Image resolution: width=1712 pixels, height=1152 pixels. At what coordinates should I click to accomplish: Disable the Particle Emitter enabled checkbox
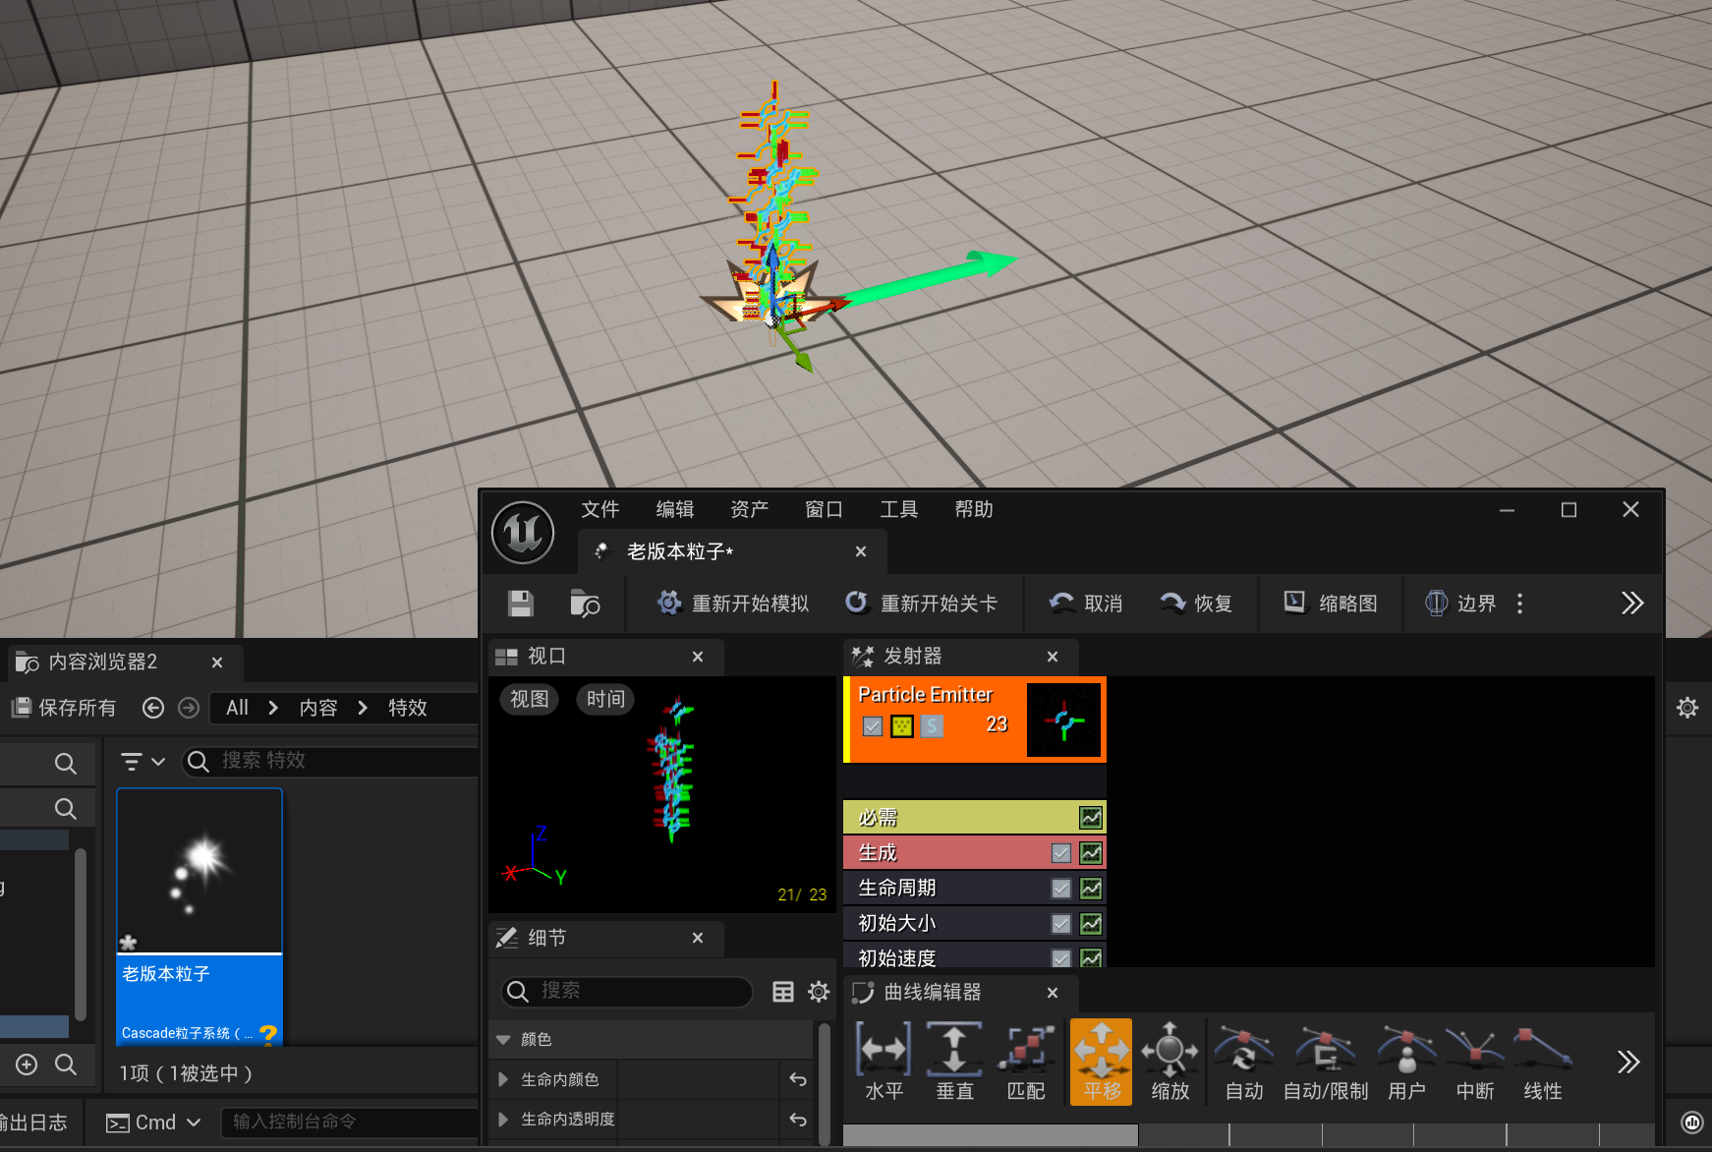(872, 726)
